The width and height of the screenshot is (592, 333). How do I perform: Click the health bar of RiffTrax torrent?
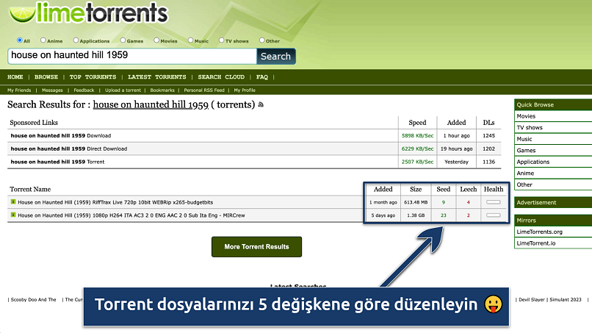[494, 201]
